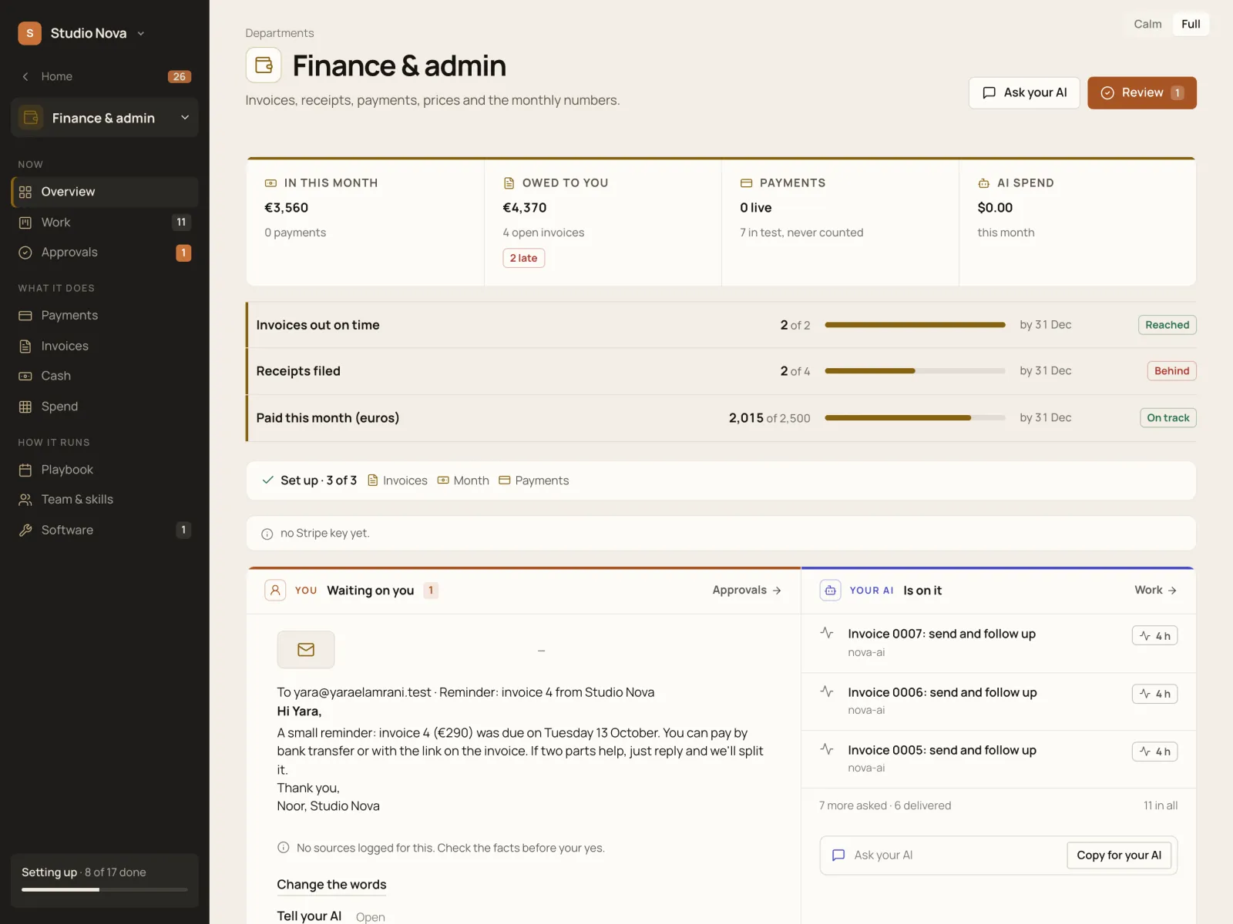Open Invoices setup step link

click(x=398, y=480)
